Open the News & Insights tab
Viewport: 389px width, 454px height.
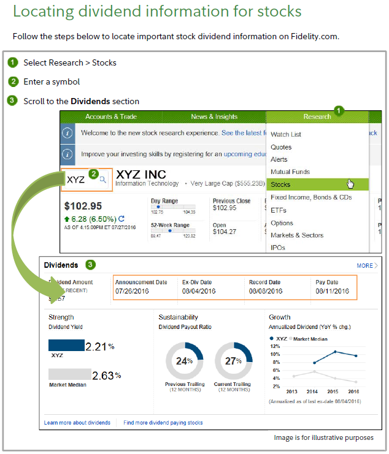tap(214, 117)
